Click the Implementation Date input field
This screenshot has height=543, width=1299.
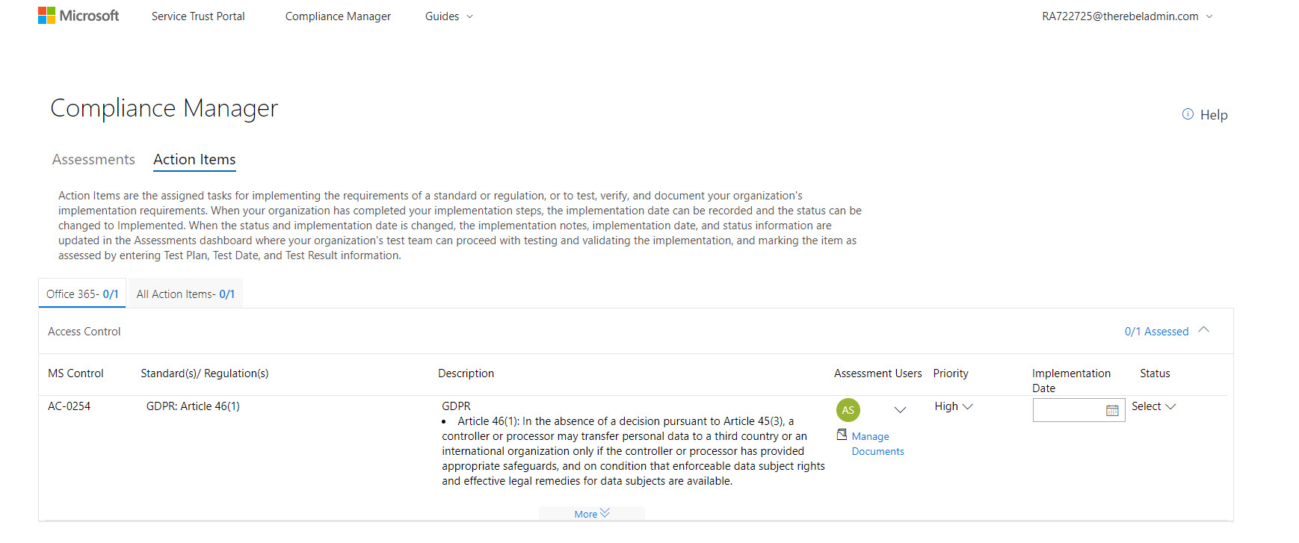point(1068,410)
